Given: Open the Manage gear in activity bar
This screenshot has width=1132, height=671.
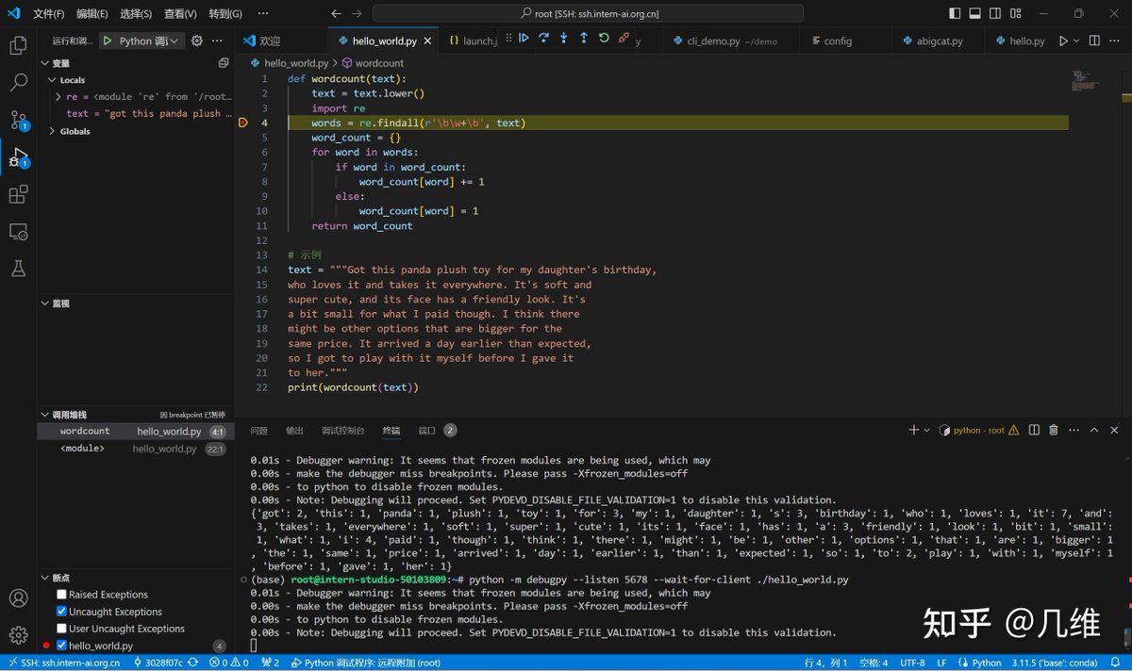Looking at the screenshot, I should (18, 635).
